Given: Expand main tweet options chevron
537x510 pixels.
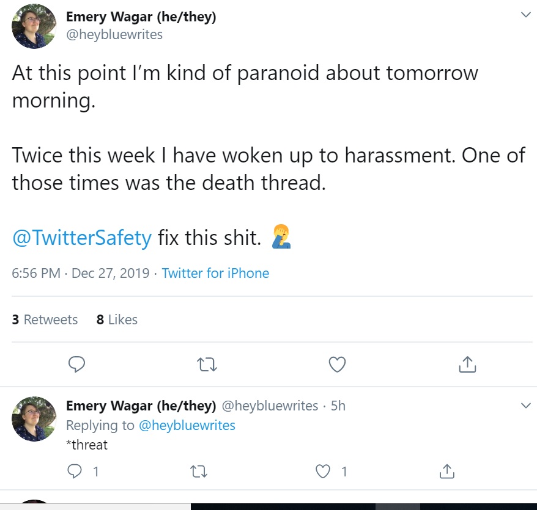Looking at the screenshot, I should coord(526,15).
